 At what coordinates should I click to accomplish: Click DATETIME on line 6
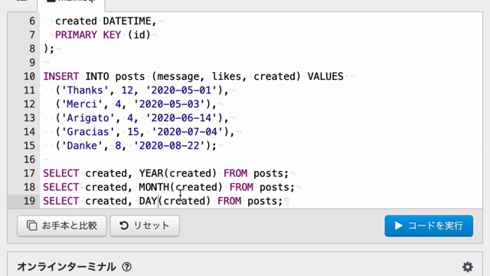click(127, 21)
